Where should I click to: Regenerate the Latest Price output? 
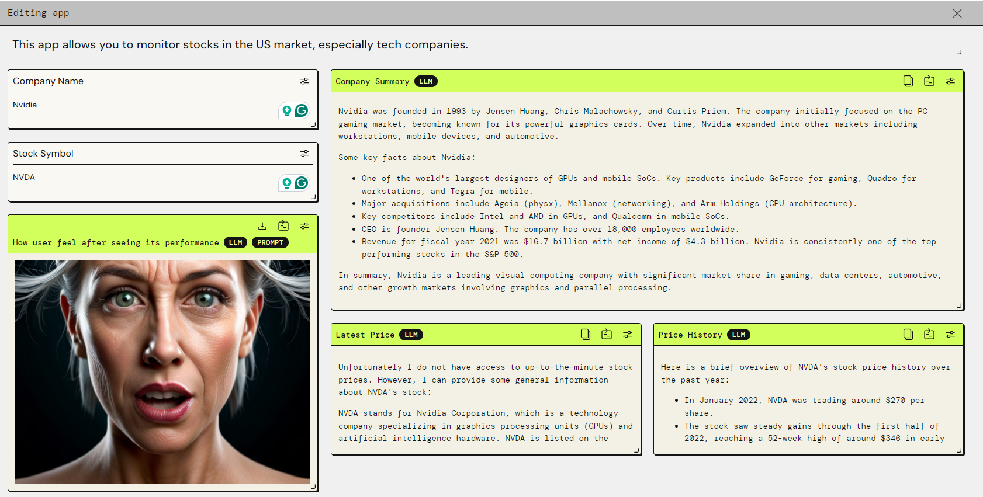pyautogui.click(x=607, y=335)
